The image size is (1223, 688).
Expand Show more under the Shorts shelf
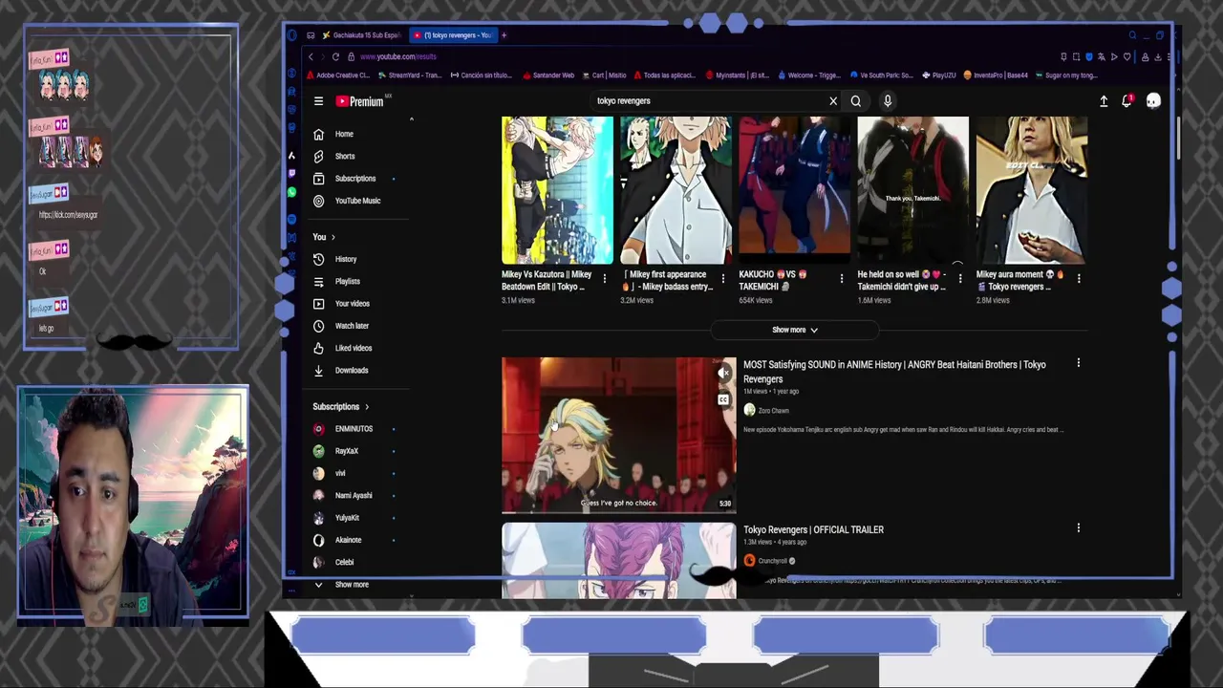coord(795,330)
